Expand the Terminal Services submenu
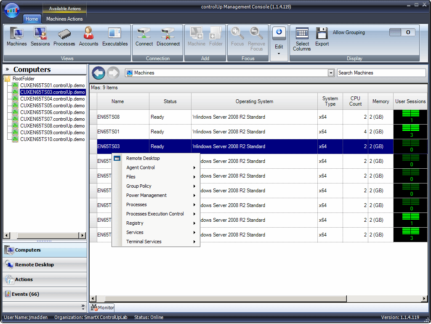Screen dimensions: 431x324 (x=144, y=242)
